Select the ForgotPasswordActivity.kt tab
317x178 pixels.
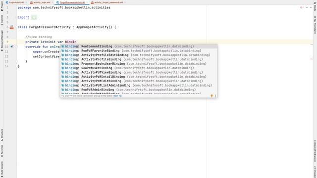coord(72,2)
